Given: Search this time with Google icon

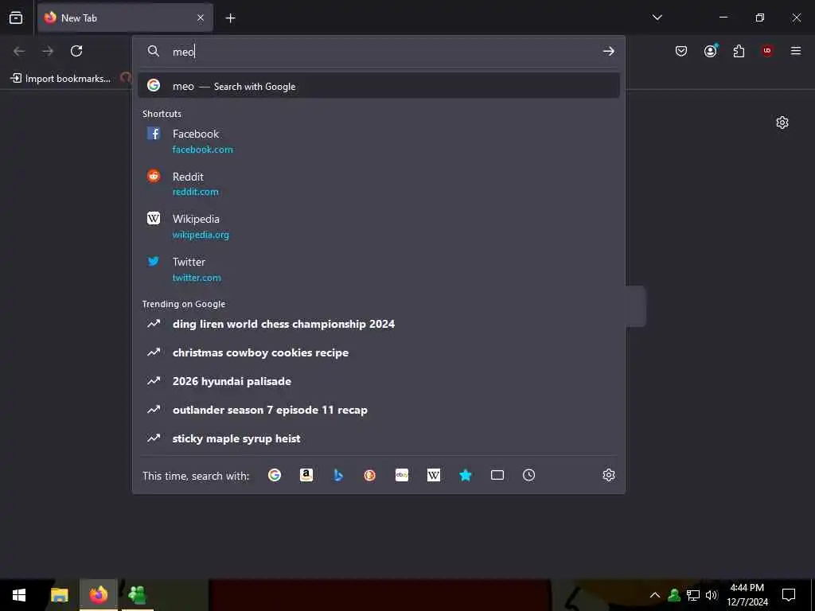Looking at the screenshot, I should [275, 475].
